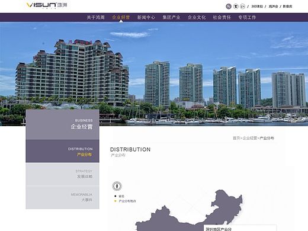
Task: Open the 影像库 link in header
Action: tap(287, 7)
